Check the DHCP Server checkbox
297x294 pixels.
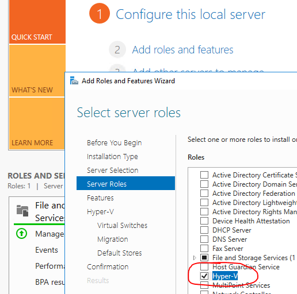coord(204,230)
